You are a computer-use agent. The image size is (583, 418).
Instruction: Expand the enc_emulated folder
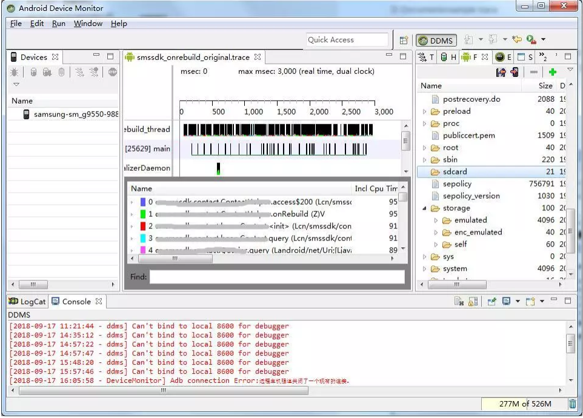click(436, 233)
